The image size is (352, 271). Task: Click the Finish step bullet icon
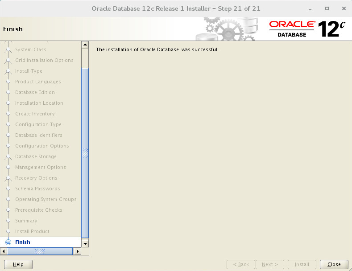point(8,242)
